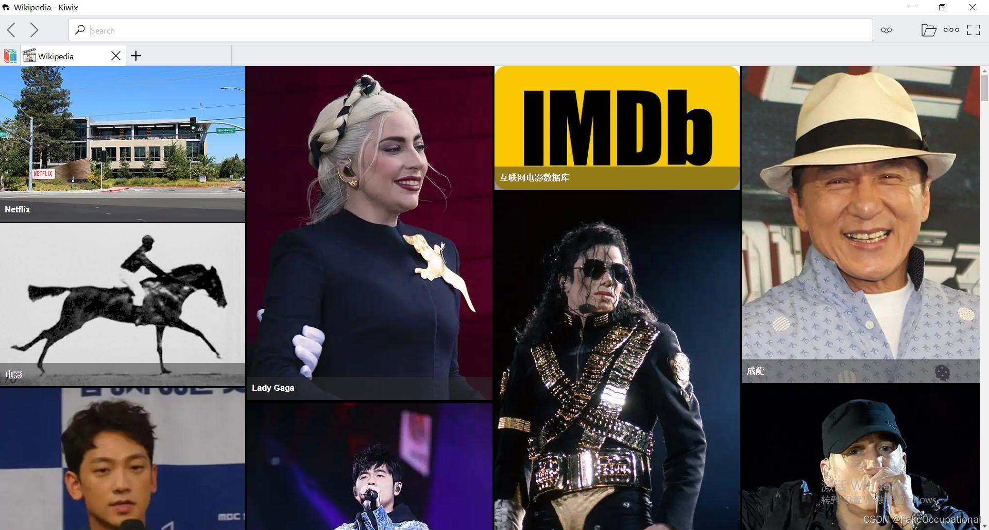Open the man with black cap card
Viewport: 989px width, 530px height.
[861, 458]
